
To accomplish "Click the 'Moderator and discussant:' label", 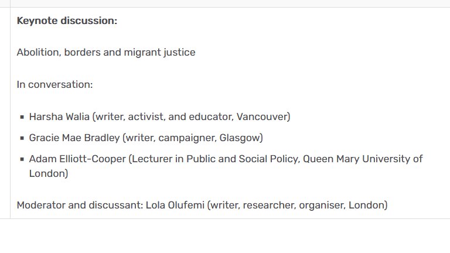I will coord(80,206).
